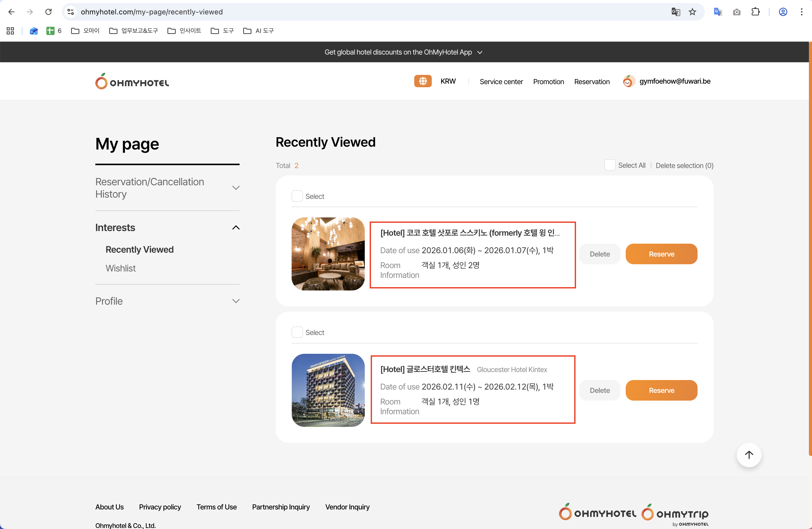Bookmark page with the star icon
The height and width of the screenshot is (529, 812).
click(x=692, y=12)
